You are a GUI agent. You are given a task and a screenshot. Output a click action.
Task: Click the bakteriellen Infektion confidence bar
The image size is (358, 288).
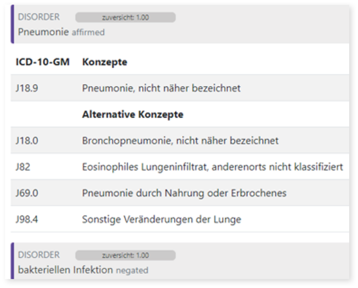tap(125, 255)
